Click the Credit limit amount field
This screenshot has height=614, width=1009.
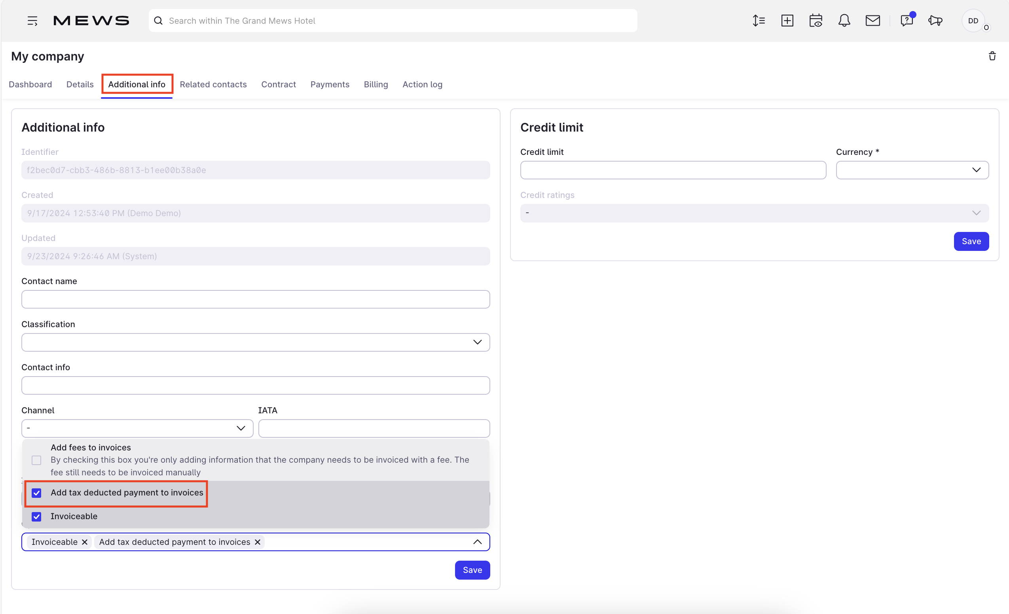click(673, 170)
